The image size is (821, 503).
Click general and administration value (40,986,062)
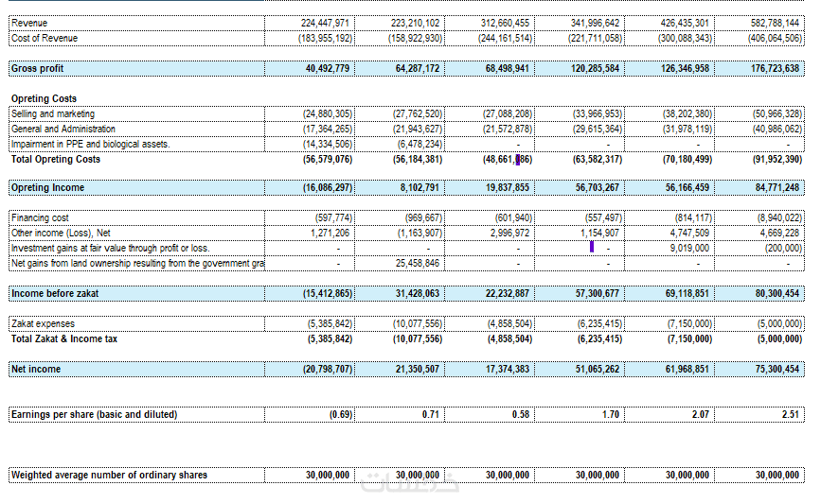click(777, 130)
